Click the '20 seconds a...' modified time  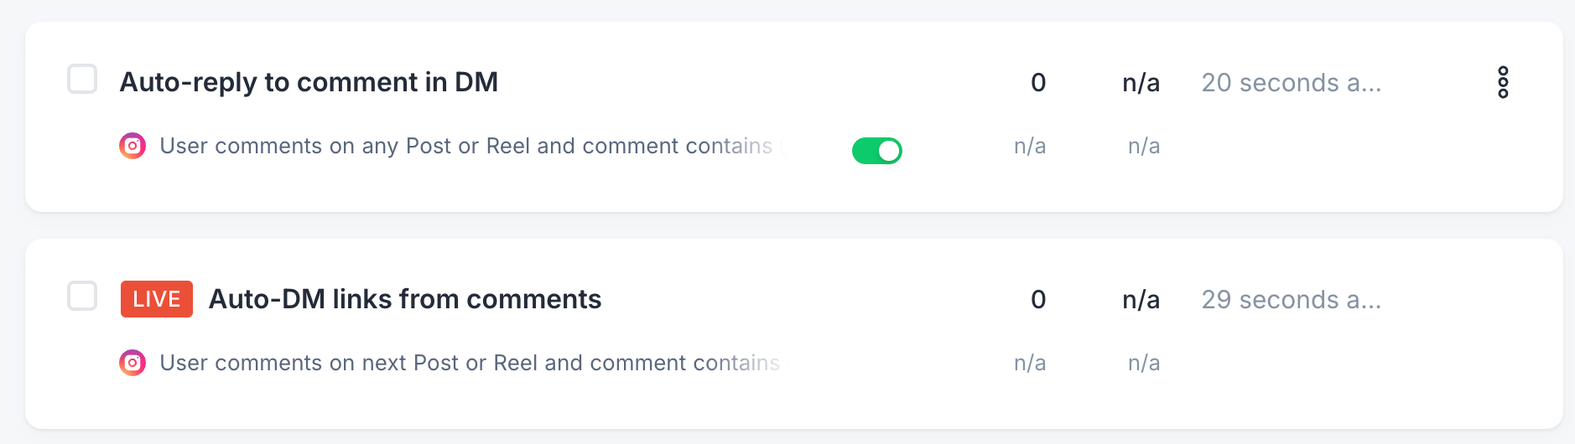1292,82
